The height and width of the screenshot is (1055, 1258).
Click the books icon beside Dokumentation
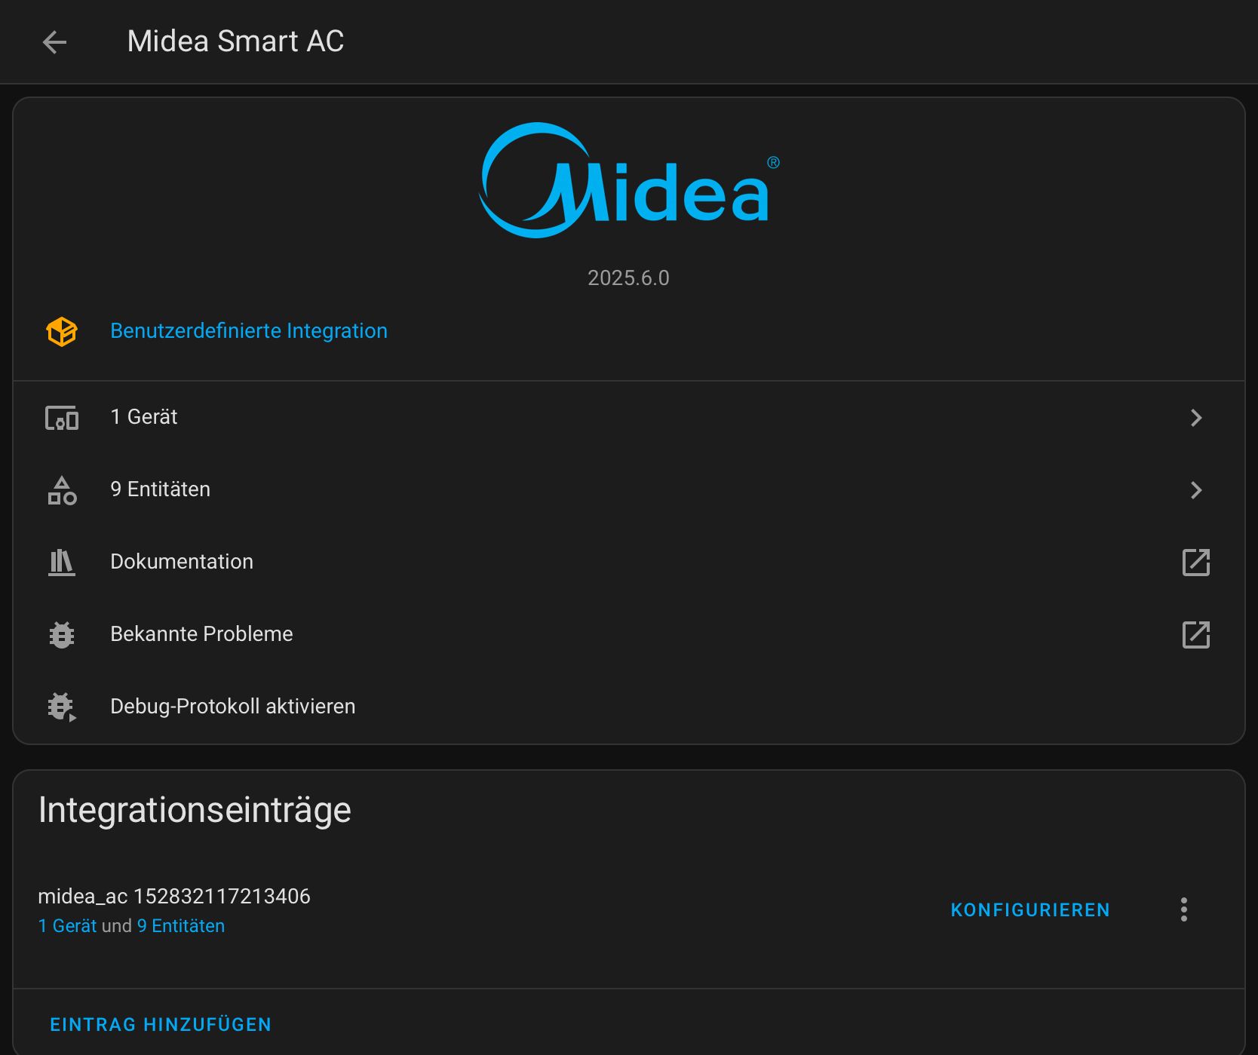coord(62,563)
